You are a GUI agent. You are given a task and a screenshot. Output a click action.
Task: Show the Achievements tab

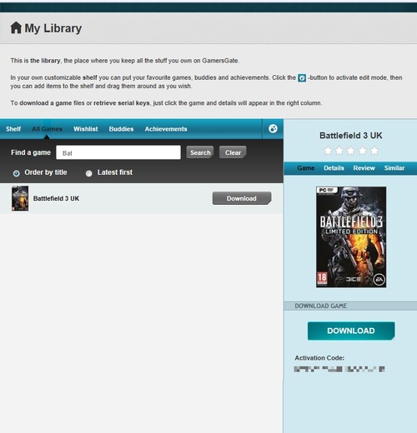pyautogui.click(x=166, y=129)
